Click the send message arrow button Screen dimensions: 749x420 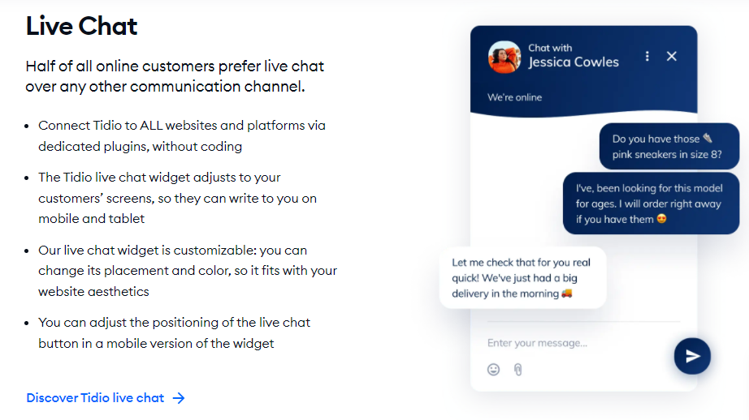coord(692,356)
